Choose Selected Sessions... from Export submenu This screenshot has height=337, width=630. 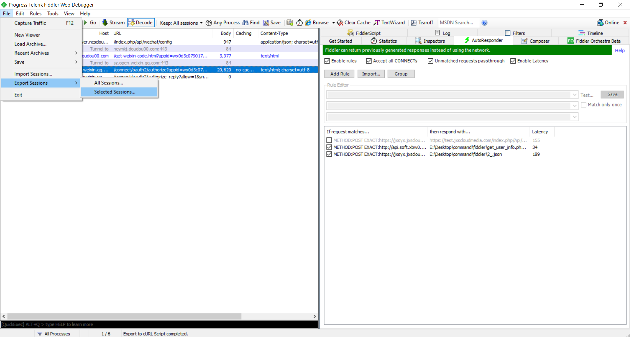tap(119, 92)
